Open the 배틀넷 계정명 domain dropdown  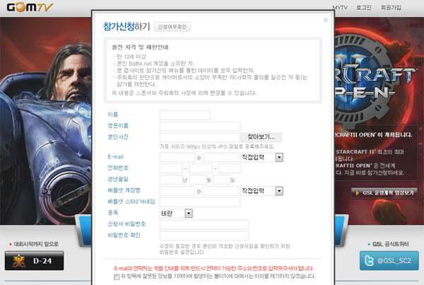click(x=280, y=191)
